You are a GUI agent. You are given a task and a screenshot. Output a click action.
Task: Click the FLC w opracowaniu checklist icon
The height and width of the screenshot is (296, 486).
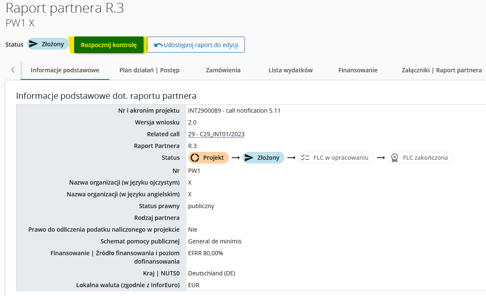click(305, 158)
